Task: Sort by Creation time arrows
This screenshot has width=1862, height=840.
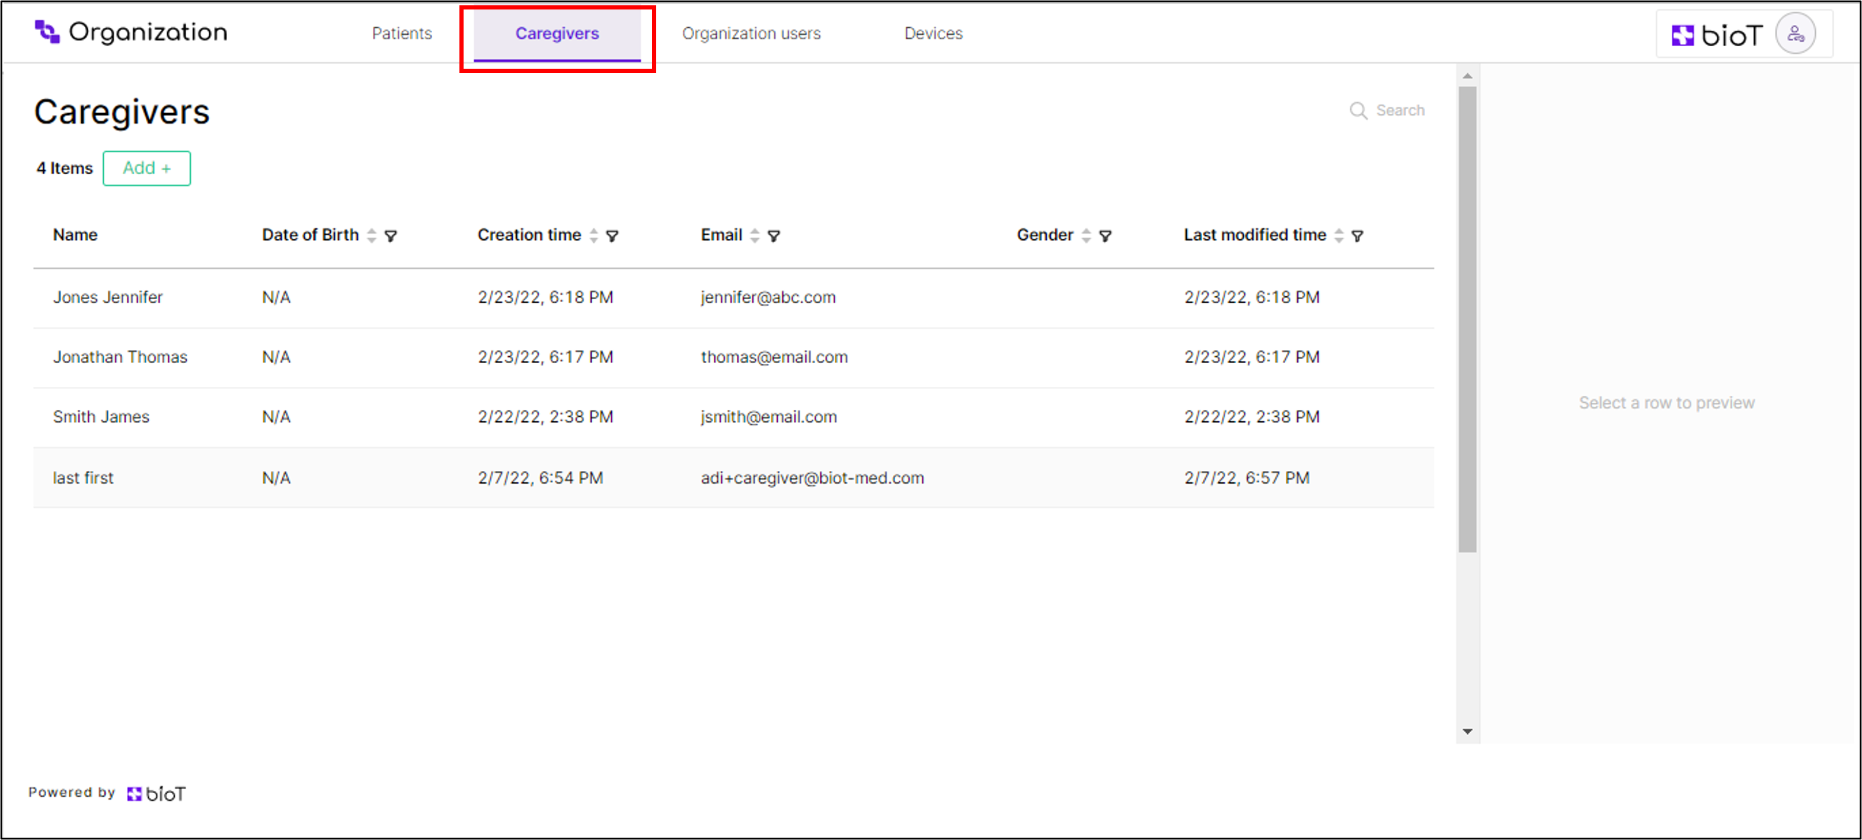Action: click(593, 235)
